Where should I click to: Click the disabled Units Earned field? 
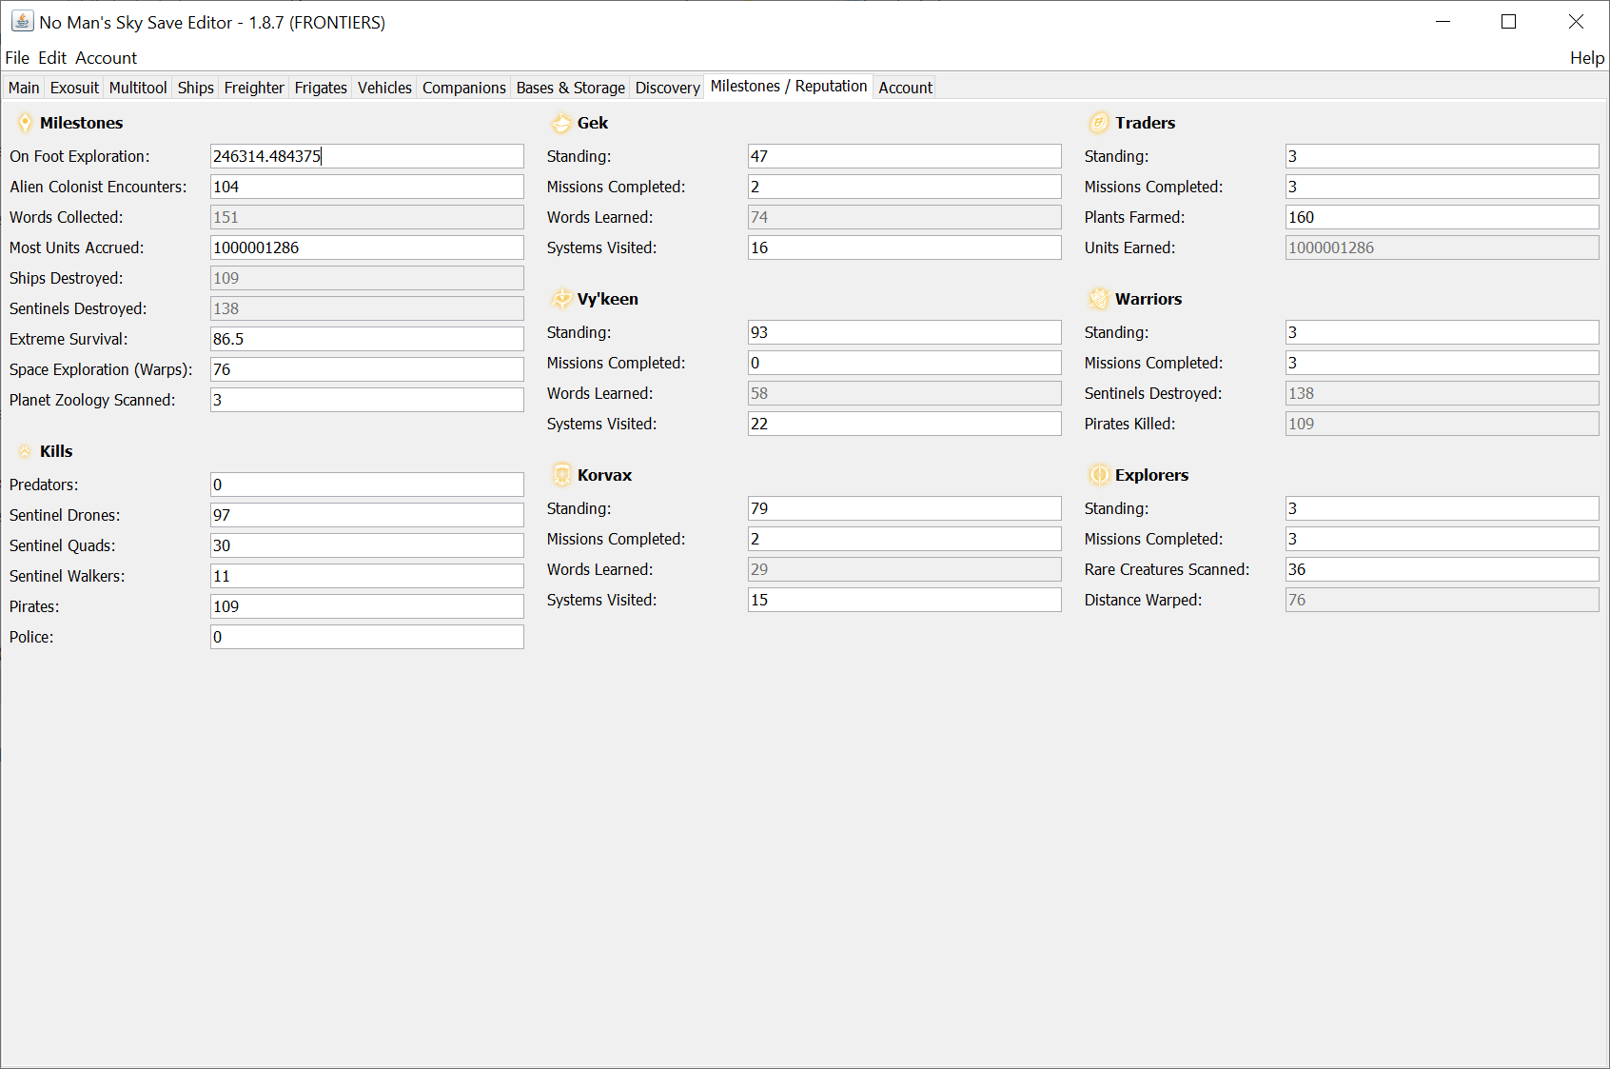pos(1442,247)
